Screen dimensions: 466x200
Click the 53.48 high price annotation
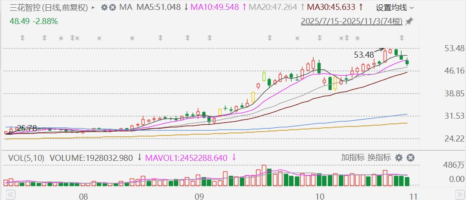364,55
